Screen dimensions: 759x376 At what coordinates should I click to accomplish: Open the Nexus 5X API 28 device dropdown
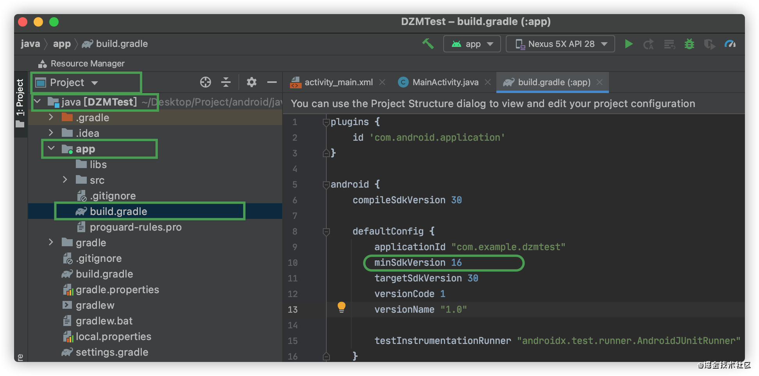(560, 44)
